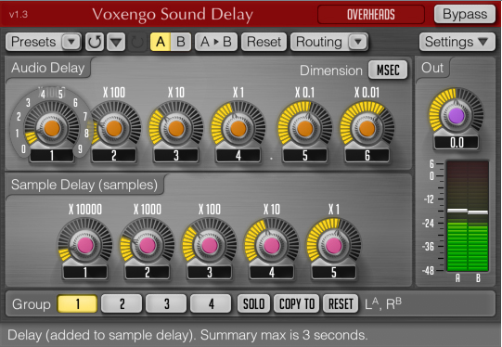This screenshot has width=502, height=347.
Task: Click the Routing button label
Action: pyautogui.click(x=319, y=42)
